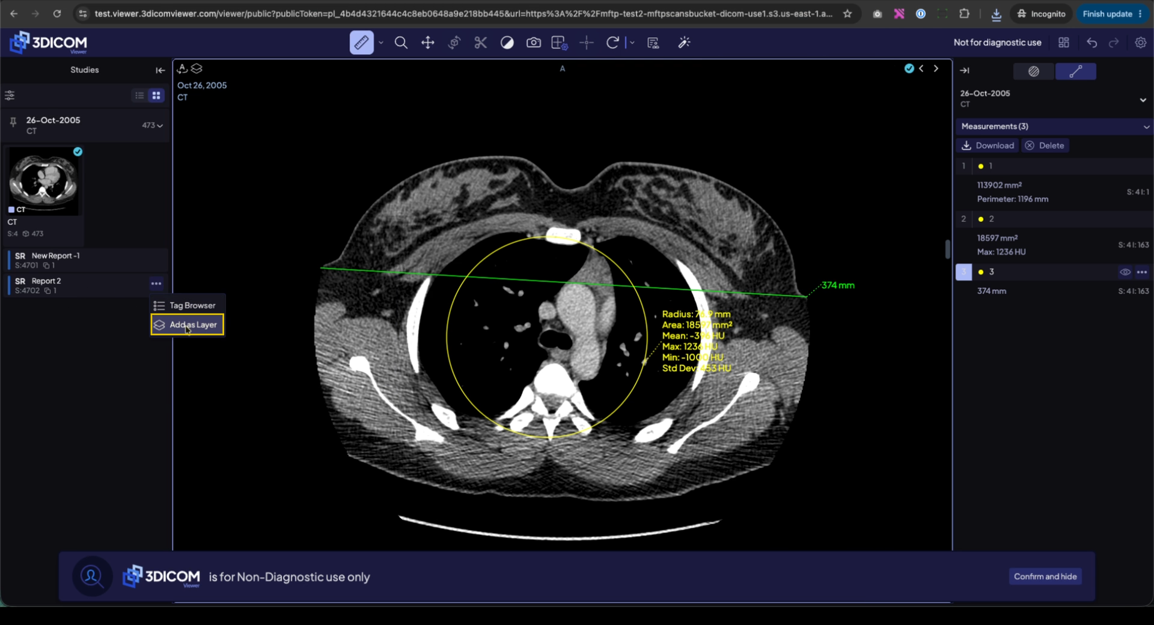Open Report 2 more options dots
The width and height of the screenshot is (1154, 625).
(x=156, y=284)
